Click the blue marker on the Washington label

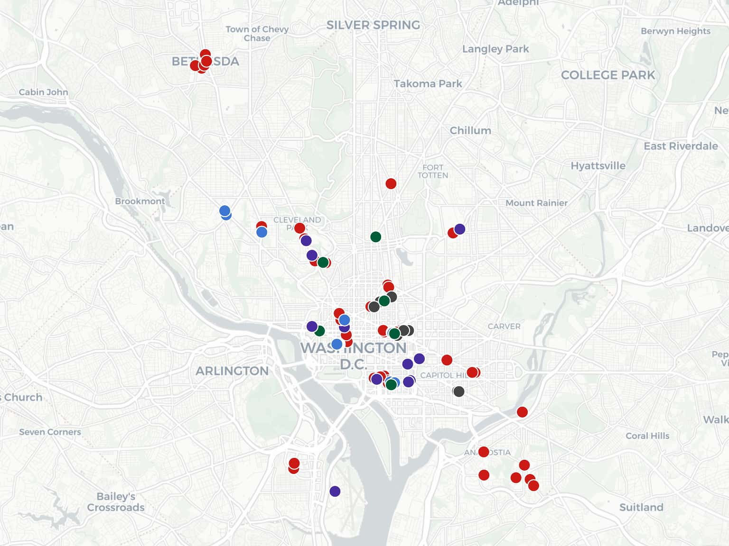pos(336,344)
